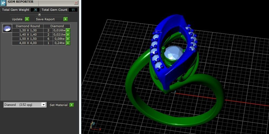Image resolution: width=269 pixels, height=134 pixels.
Task: Click green arrow in 0,24tw row
Action: [x=68, y=43]
